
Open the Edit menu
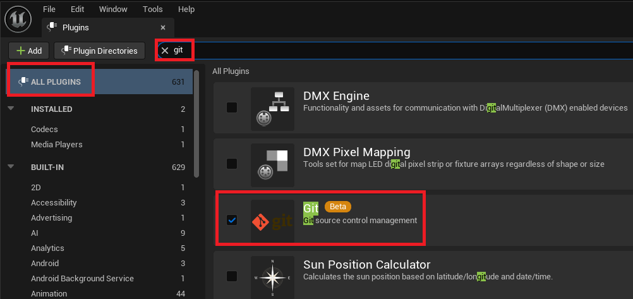(78, 9)
